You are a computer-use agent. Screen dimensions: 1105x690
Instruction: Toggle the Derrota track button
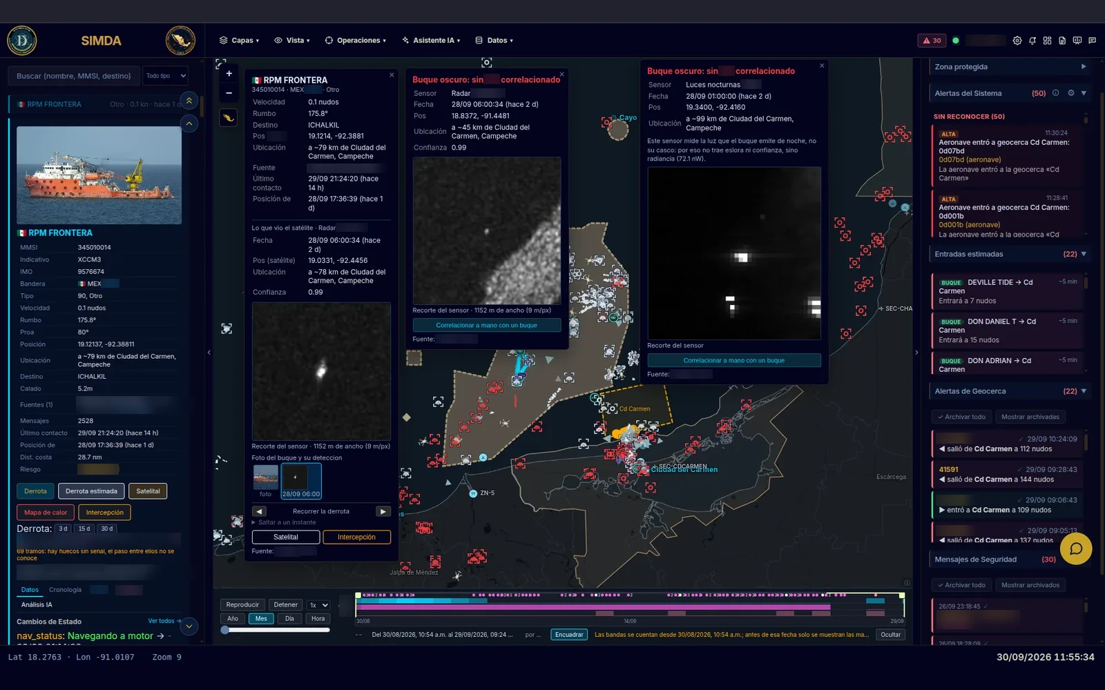[x=35, y=491]
